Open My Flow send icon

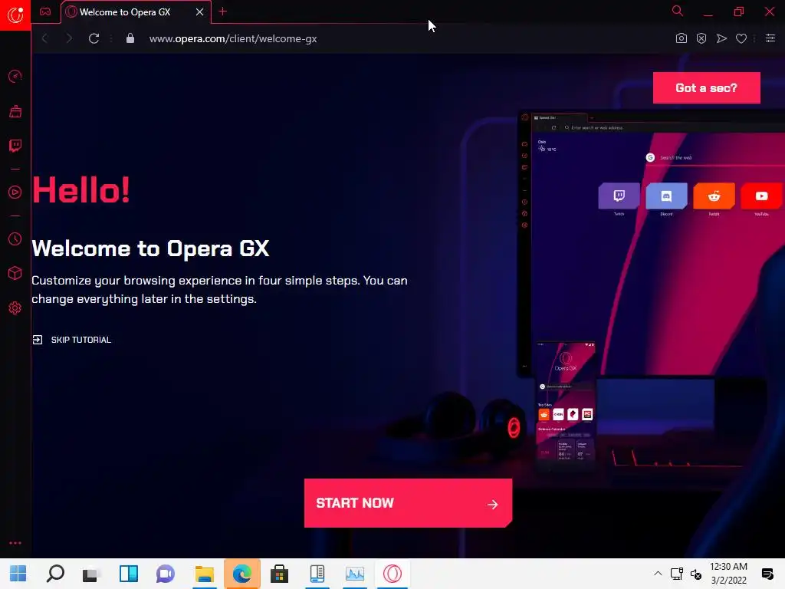click(721, 38)
